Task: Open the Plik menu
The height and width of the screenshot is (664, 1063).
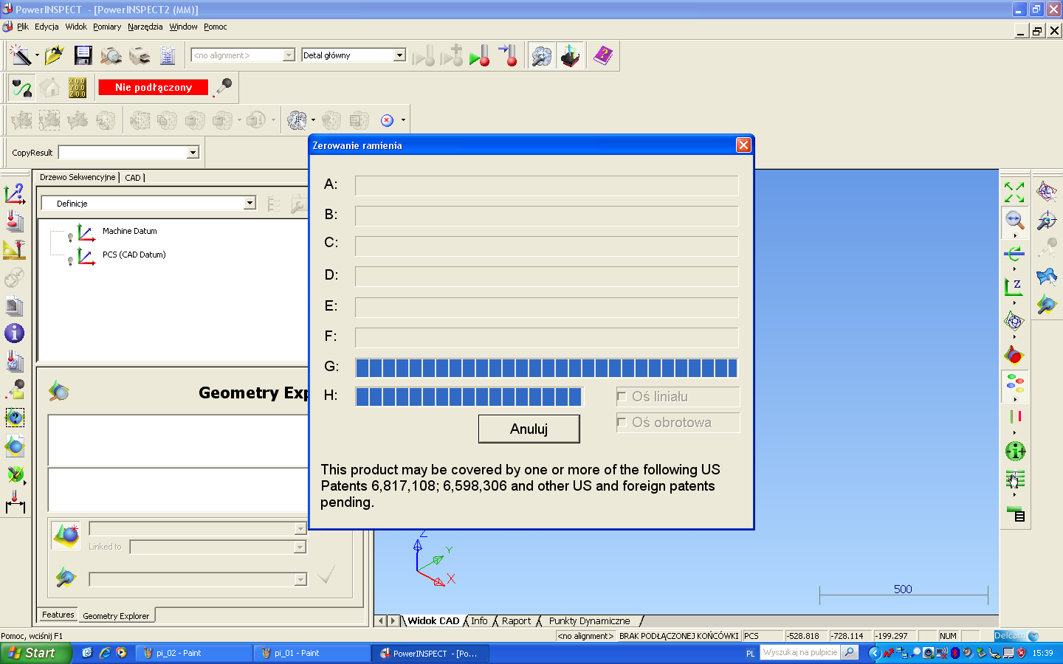Action: pos(23,27)
